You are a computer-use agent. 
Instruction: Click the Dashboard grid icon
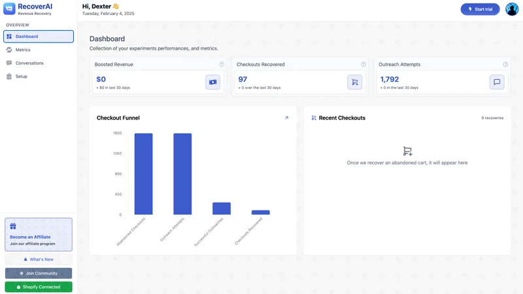[x=9, y=37]
